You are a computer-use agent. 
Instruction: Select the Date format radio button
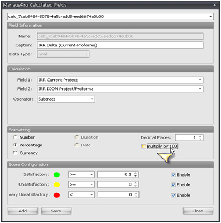coord(76,145)
